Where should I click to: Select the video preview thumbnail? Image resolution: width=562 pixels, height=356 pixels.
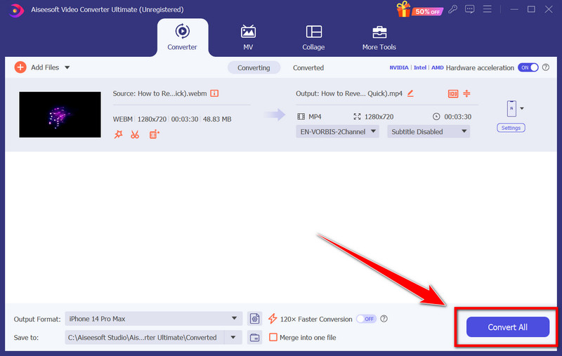tap(60, 114)
